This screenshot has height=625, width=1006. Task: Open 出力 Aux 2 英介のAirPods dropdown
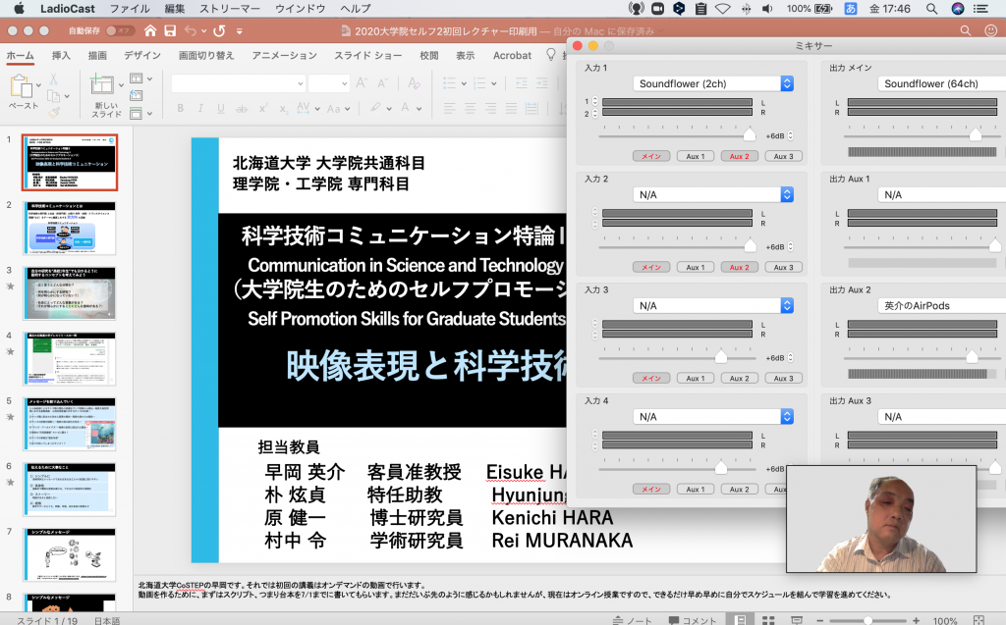(941, 306)
